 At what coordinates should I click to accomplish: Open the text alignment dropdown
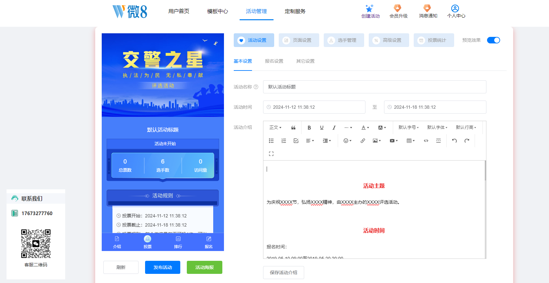click(x=310, y=141)
